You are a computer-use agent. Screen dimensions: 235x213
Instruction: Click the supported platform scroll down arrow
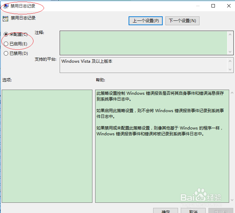(230, 70)
